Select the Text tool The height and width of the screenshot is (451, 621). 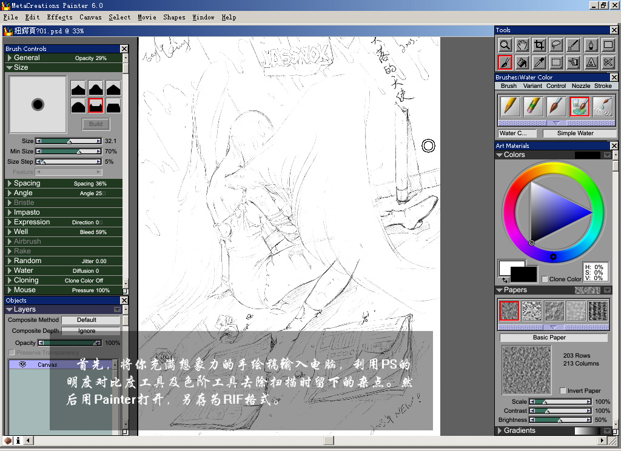tap(591, 62)
